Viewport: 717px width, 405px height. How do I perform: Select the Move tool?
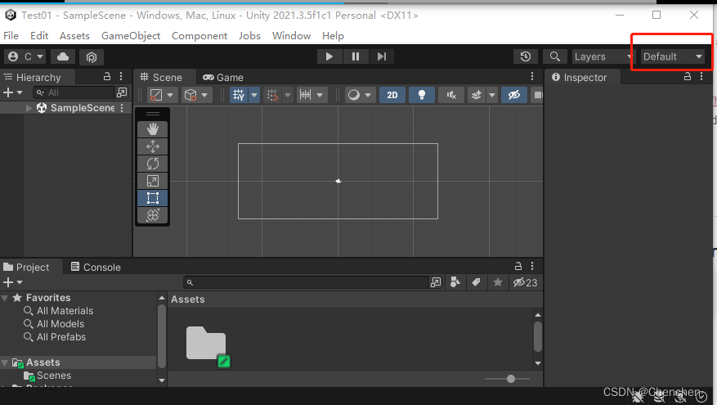tap(152, 146)
